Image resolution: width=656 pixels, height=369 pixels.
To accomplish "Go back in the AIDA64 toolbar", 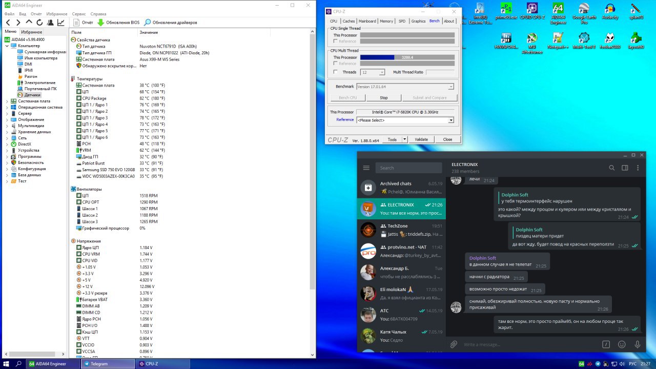I will [x=8, y=23].
